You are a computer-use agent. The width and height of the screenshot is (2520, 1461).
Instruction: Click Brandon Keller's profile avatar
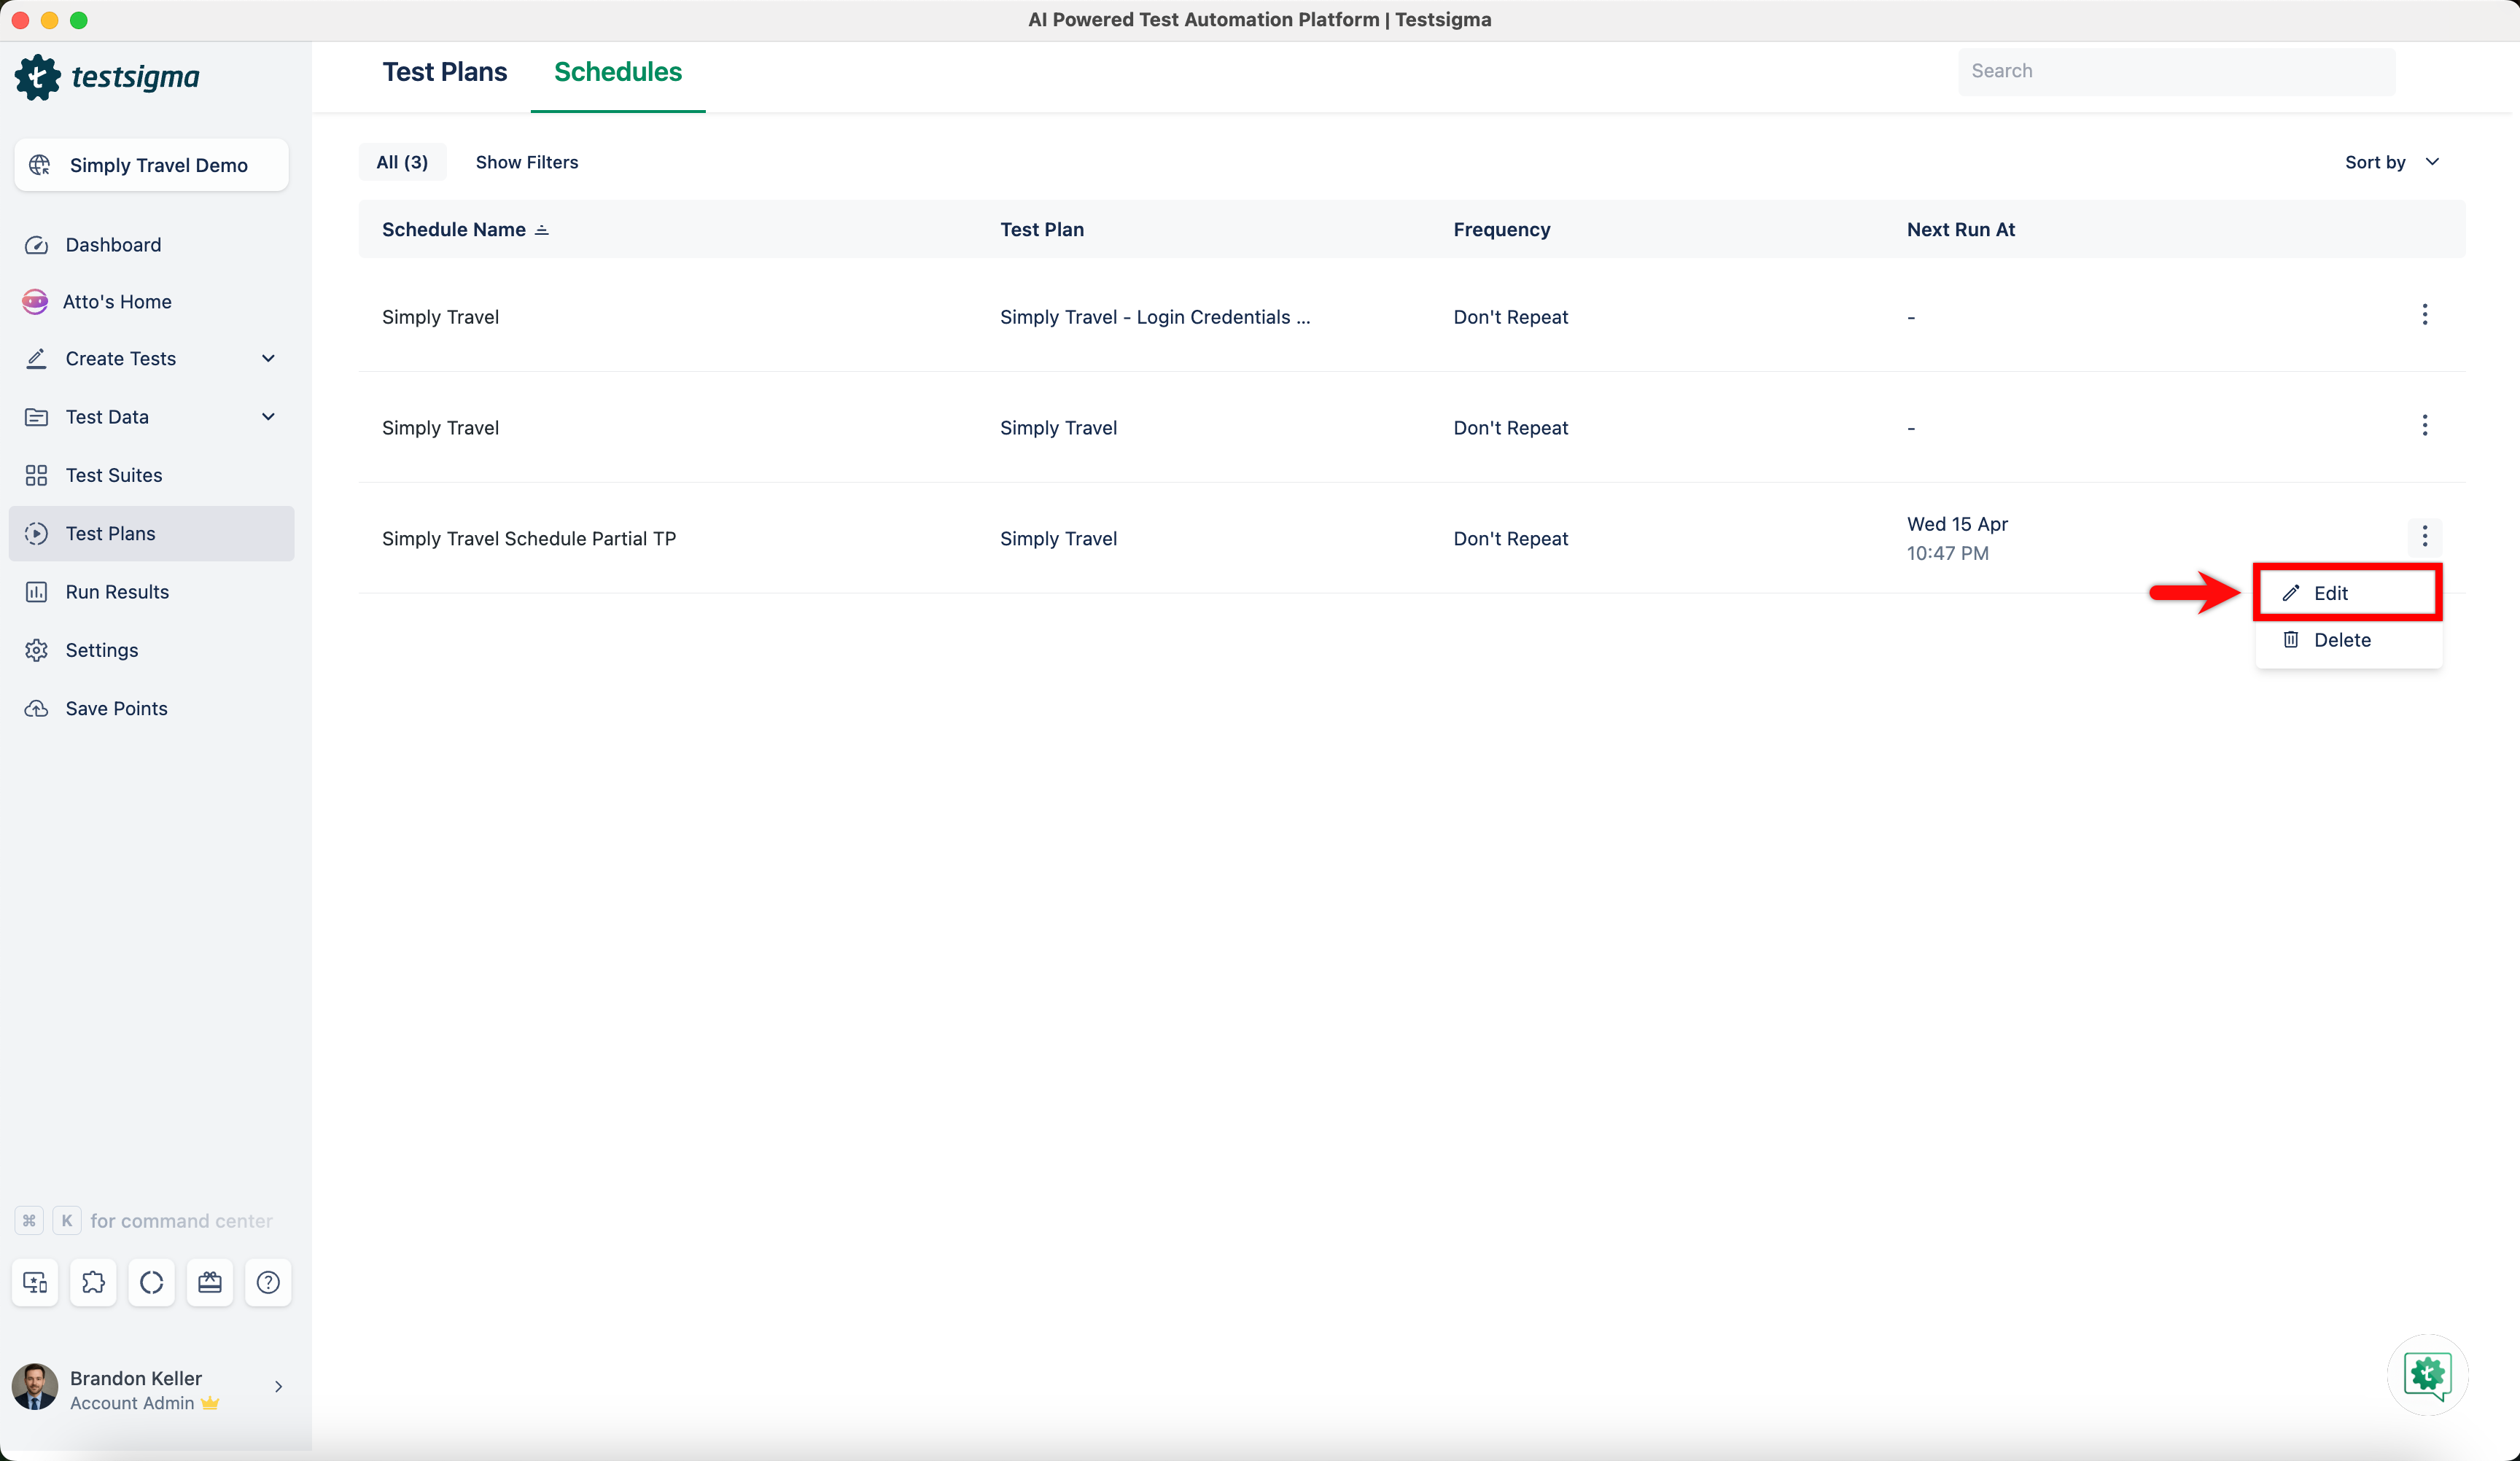(x=35, y=1387)
